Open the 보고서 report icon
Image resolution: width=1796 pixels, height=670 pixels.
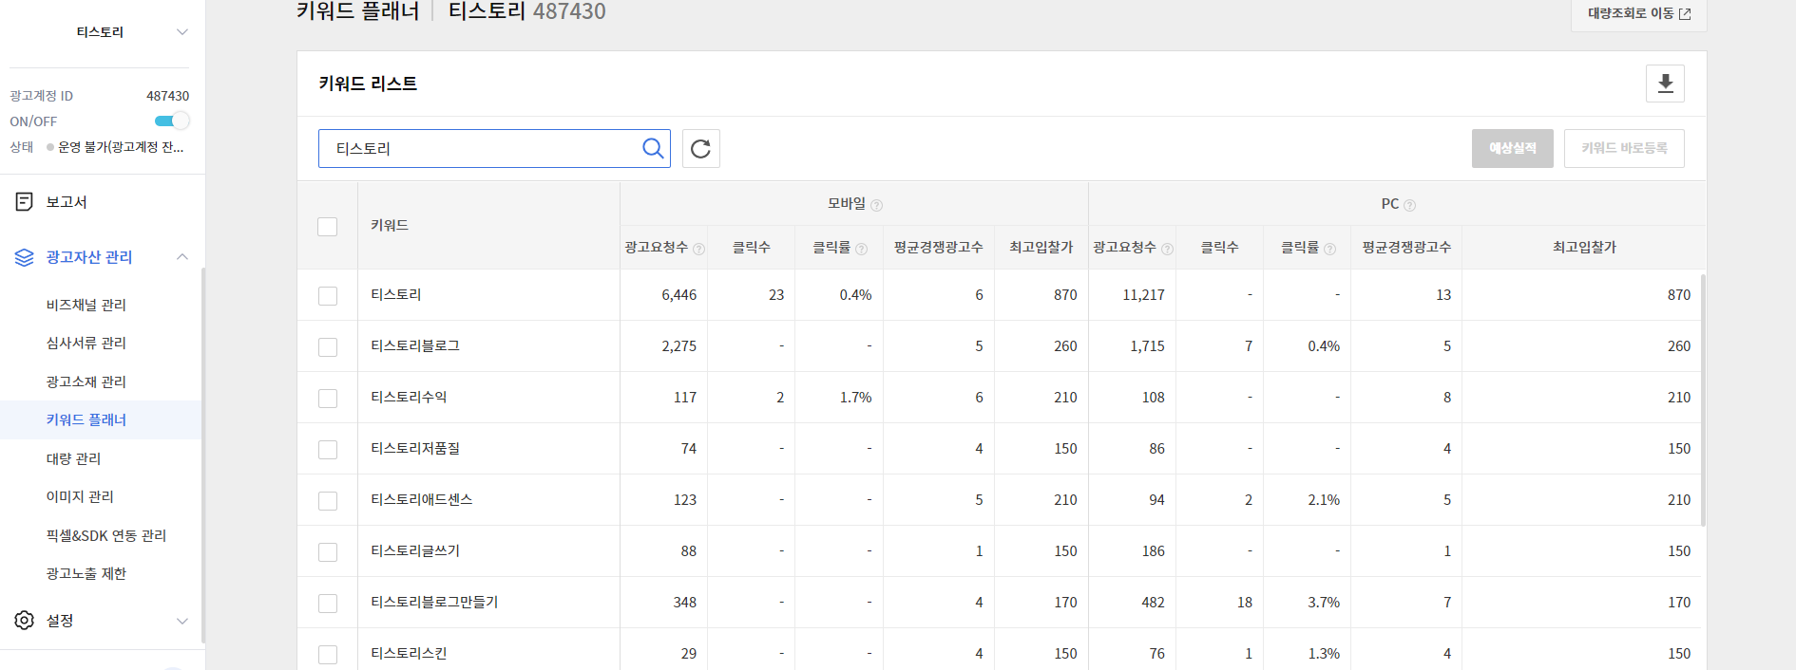coord(25,201)
